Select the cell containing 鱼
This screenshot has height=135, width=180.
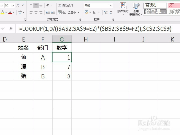[24, 57]
